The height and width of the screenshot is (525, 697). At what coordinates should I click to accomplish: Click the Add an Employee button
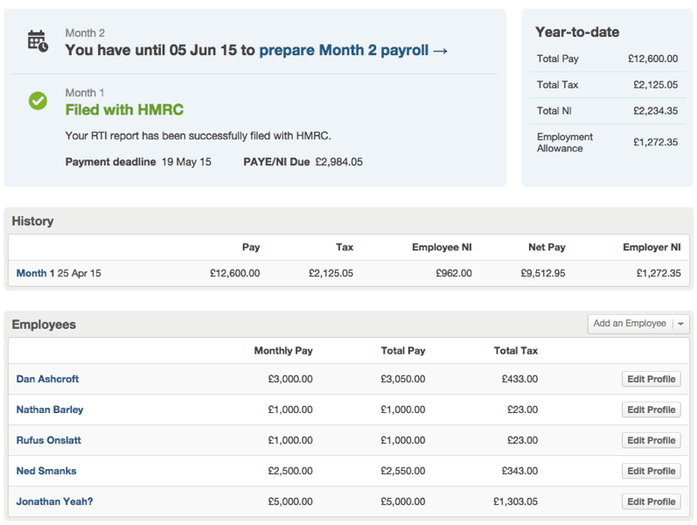pos(629,324)
